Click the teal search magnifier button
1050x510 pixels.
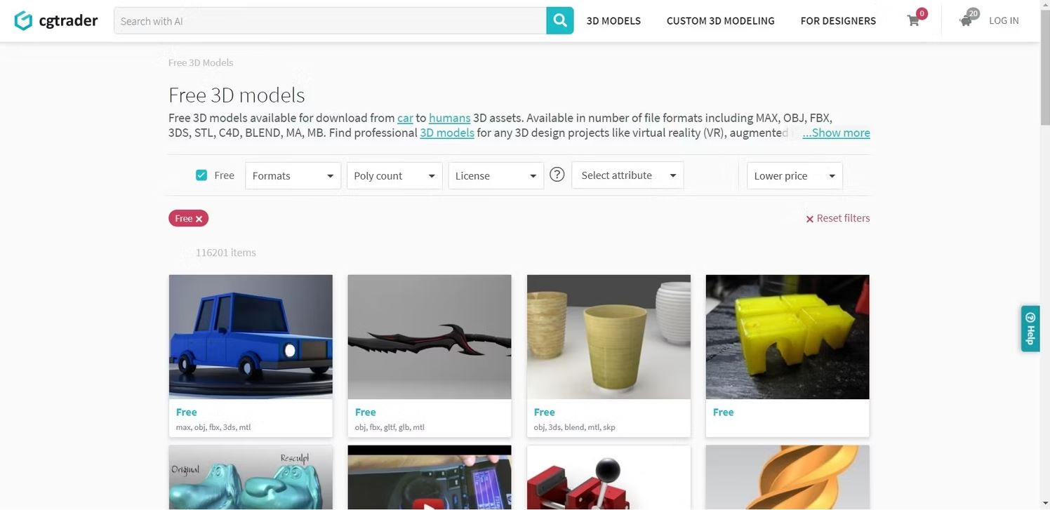tap(560, 21)
